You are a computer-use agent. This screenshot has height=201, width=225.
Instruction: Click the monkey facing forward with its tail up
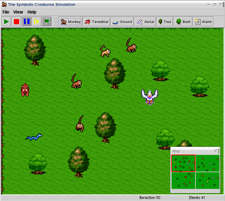tap(80, 124)
